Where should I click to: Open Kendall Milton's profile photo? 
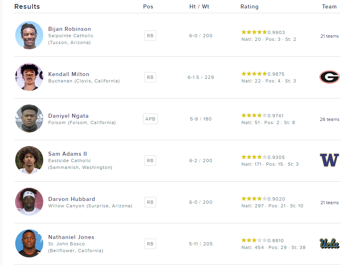(x=29, y=77)
